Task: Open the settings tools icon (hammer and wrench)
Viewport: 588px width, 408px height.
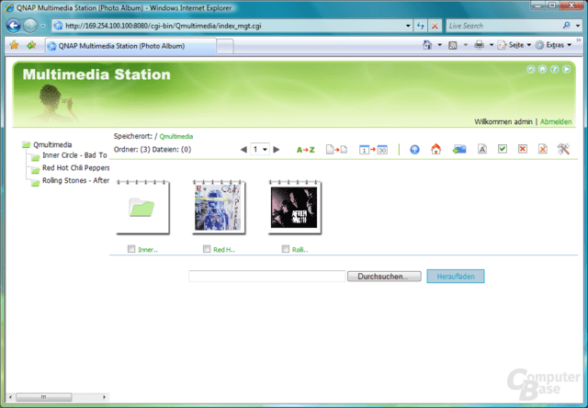Action: coord(563,149)
